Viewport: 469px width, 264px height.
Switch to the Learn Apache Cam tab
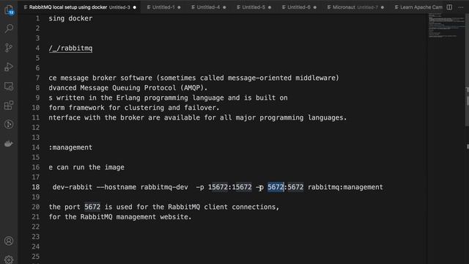[x=418, y=7]
